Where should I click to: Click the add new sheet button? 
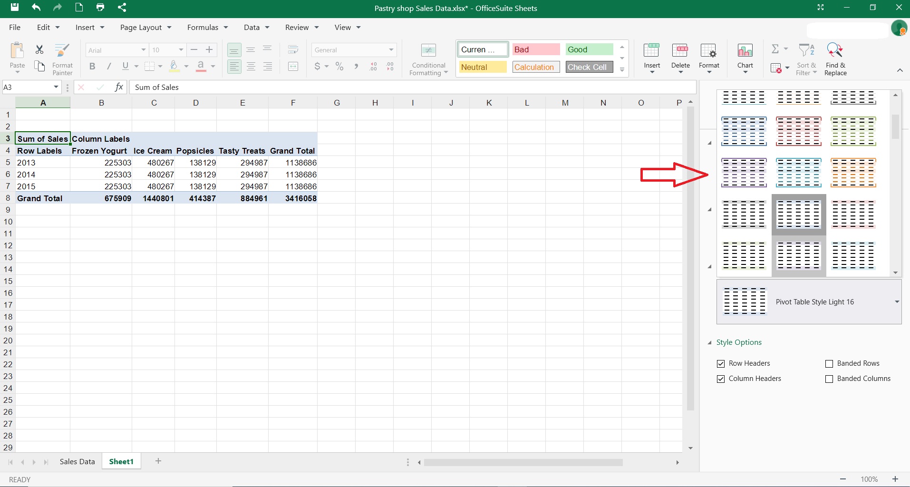158,461
